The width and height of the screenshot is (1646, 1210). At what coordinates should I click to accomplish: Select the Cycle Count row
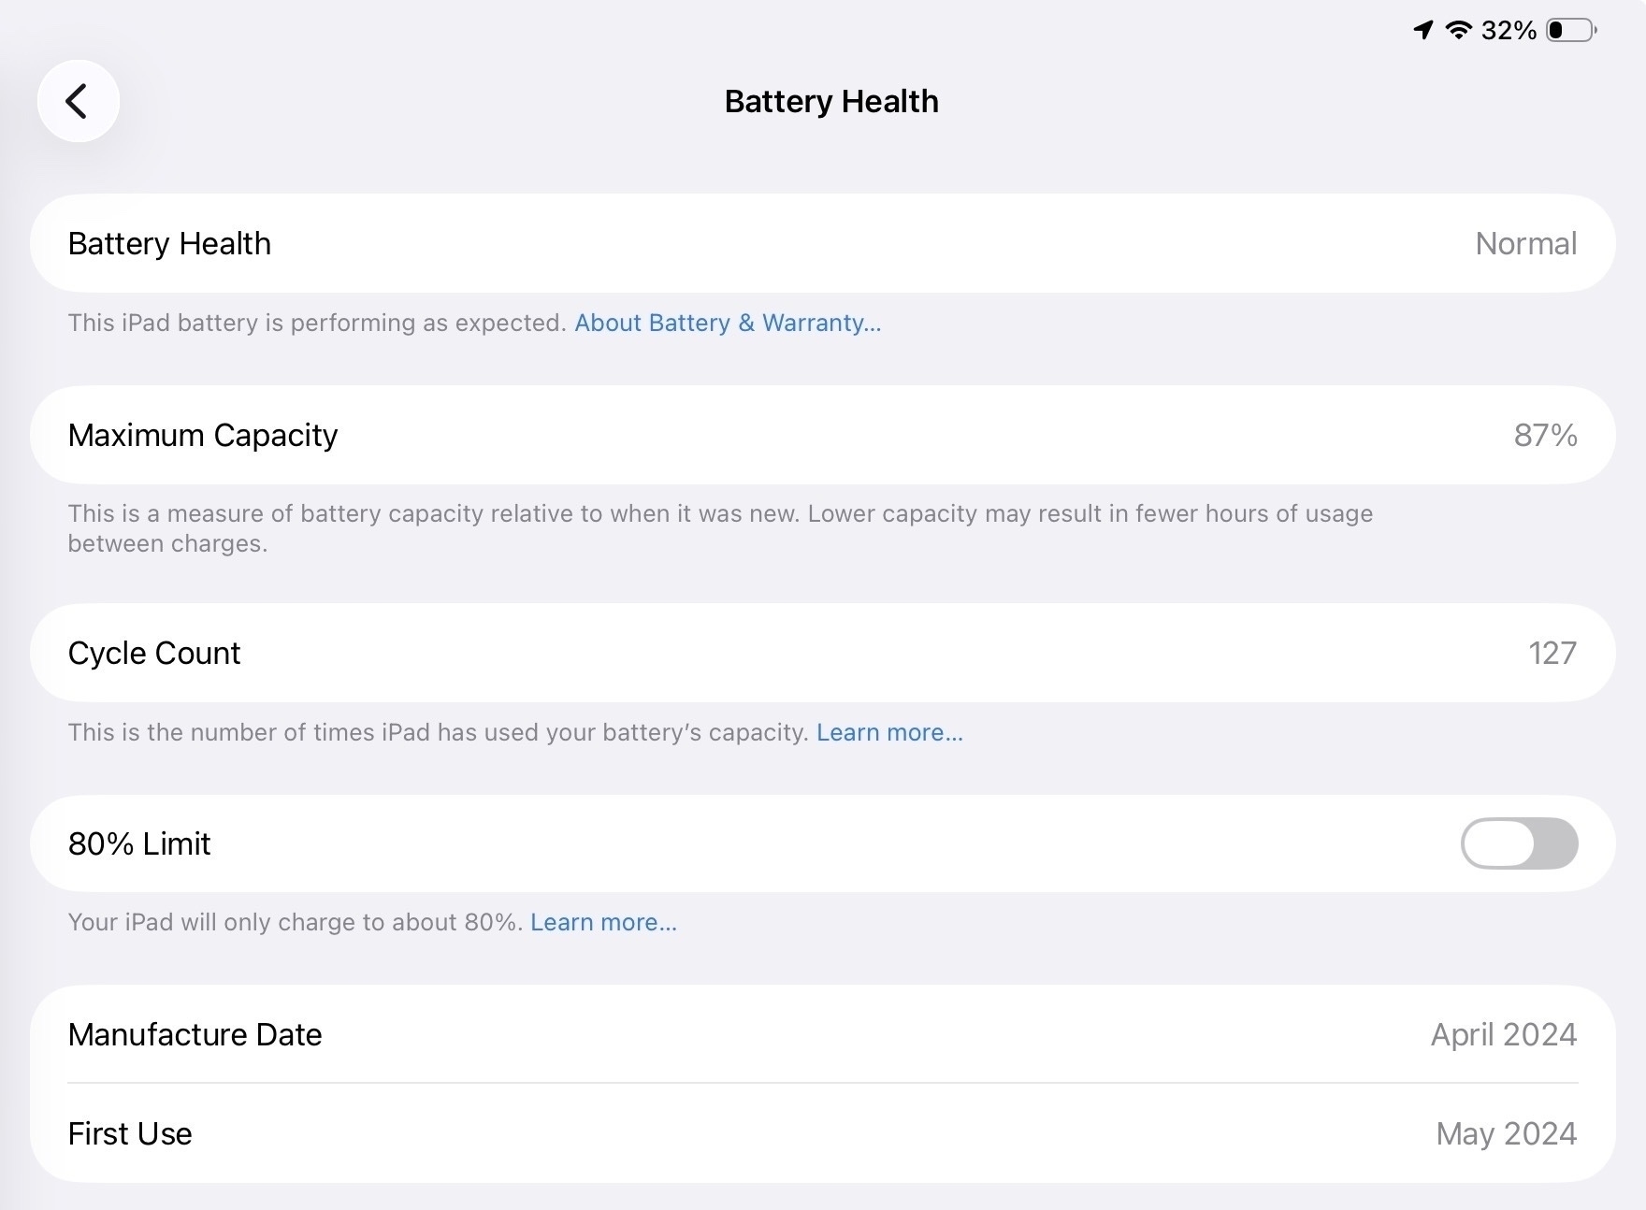[x=823, y=653]
